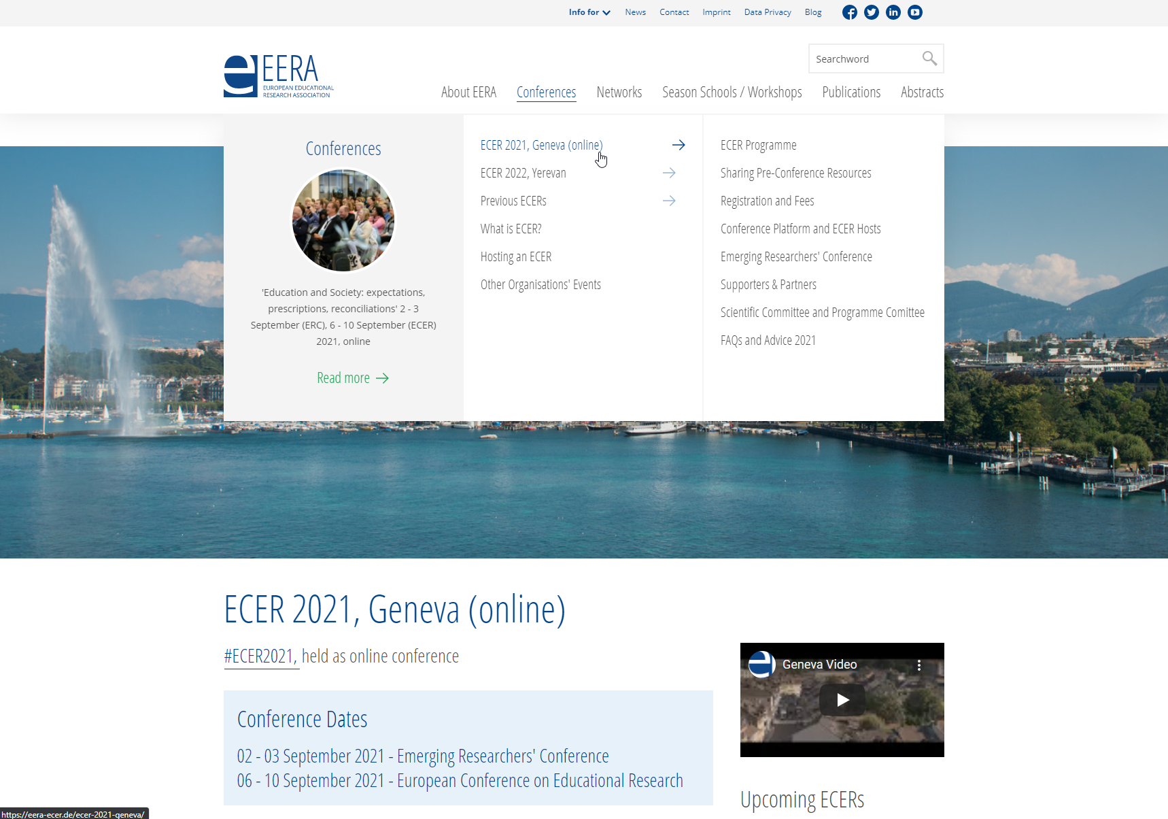Click in the Searchword input field
The width and height of the screenshot is (1168, 819).
(863, 59)
